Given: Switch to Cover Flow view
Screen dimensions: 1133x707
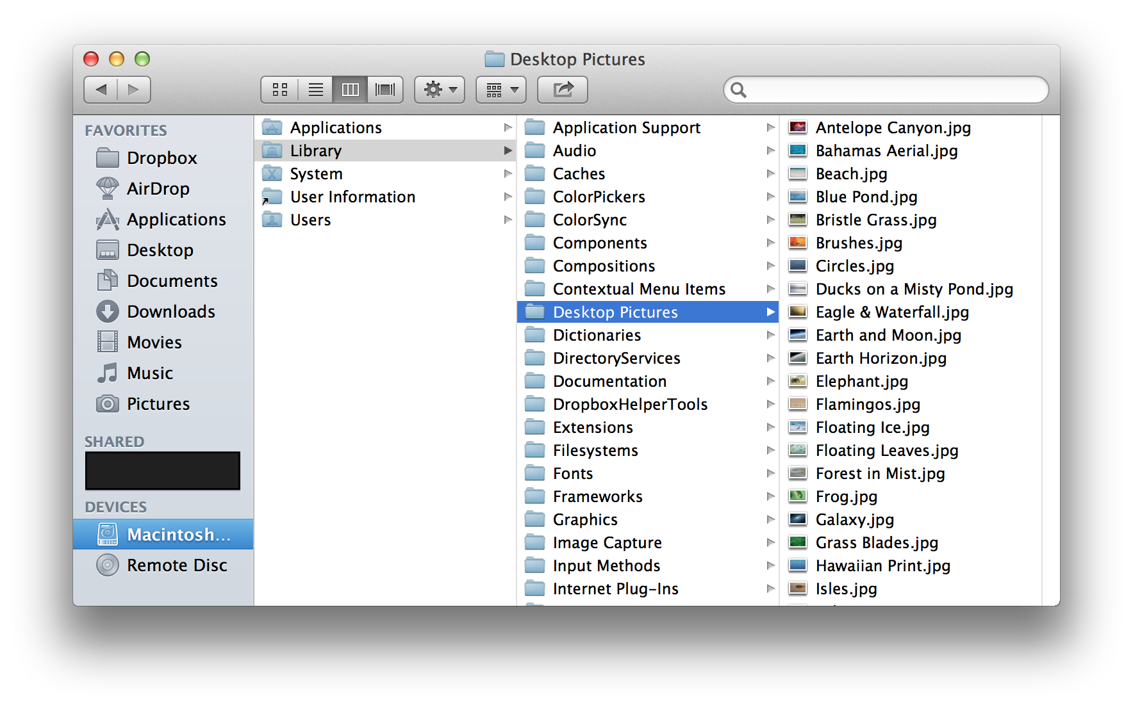Looking at the screenshot, I should [385, 90].
